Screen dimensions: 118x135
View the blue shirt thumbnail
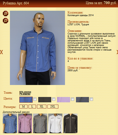(x=10, y=123)
